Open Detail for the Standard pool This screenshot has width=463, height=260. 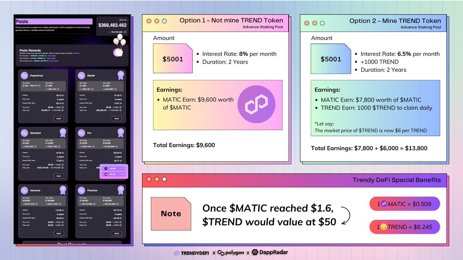59,176
